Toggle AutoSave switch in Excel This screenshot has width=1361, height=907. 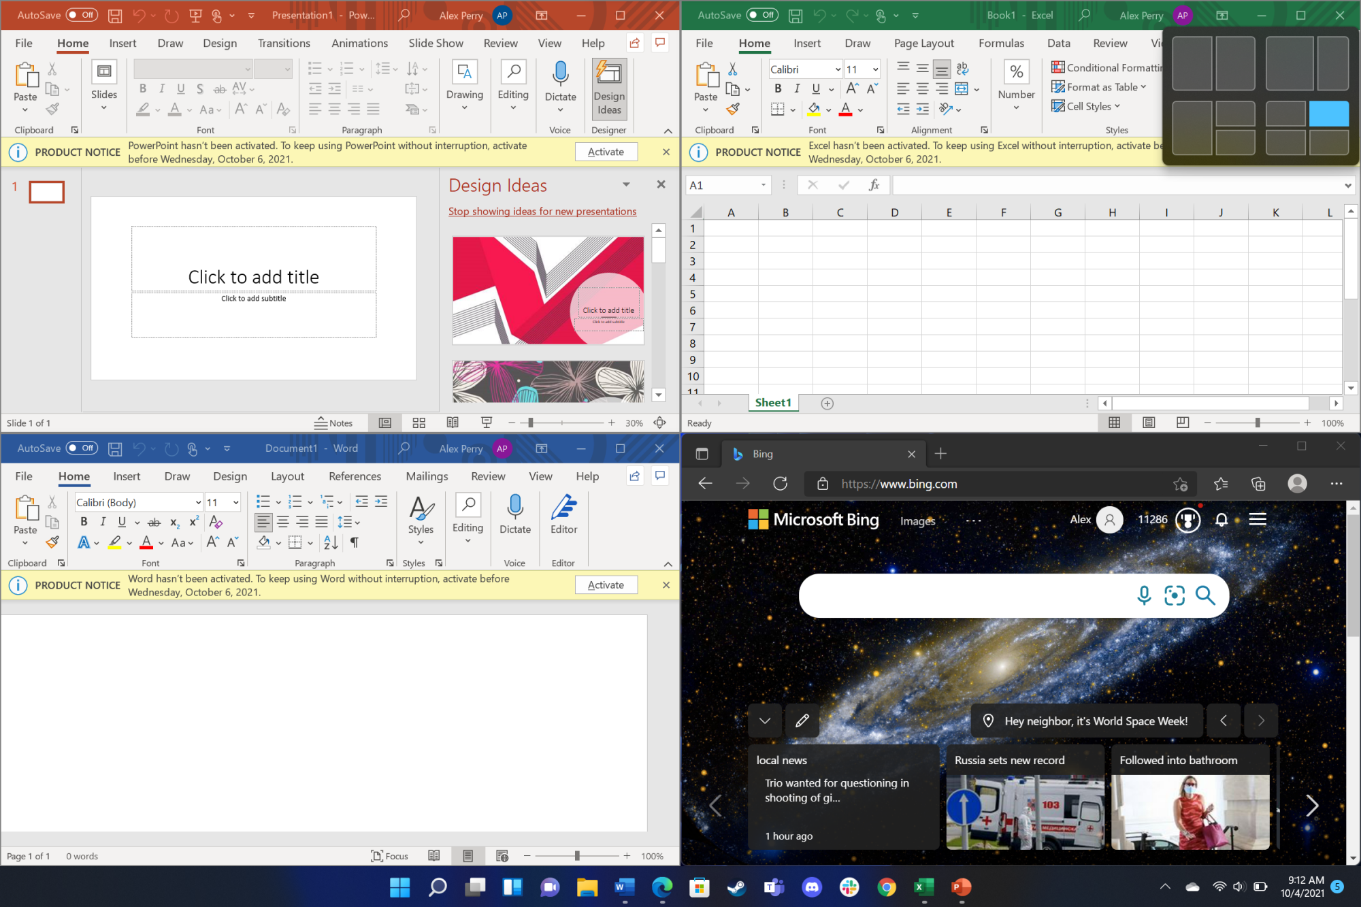(x=762, y=15)
